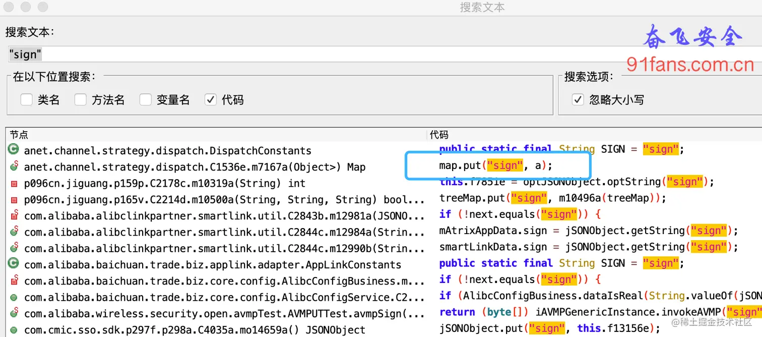Enable the 变量名 checkbox

[x=146, y=100]
